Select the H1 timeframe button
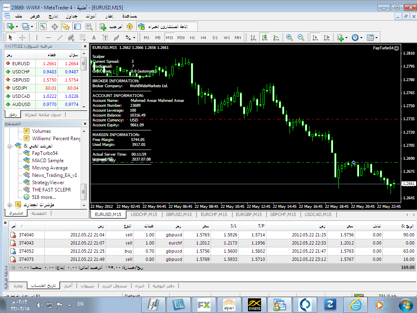This screenshot has height=313, width=417. pos(192,38)
